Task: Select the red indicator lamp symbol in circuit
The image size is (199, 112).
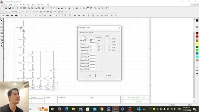Action: pyautogui.click(x=53, y=86)
